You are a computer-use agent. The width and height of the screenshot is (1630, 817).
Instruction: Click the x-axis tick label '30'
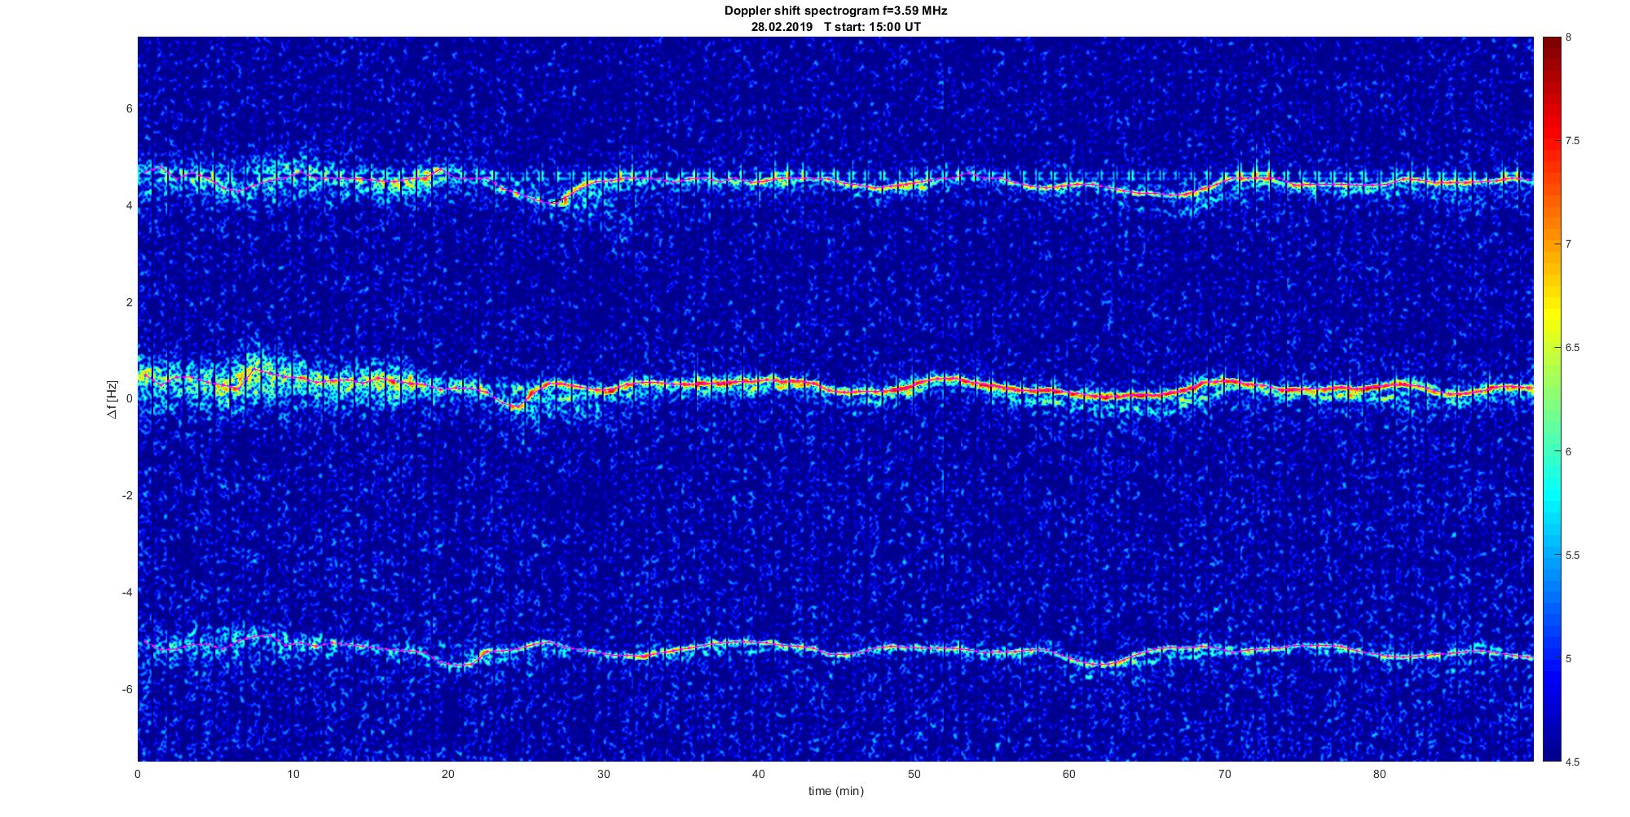point(603,775)
